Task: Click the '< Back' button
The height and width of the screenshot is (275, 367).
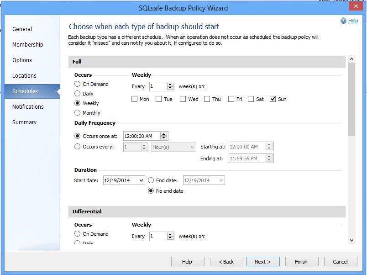Action: (226, 262)
